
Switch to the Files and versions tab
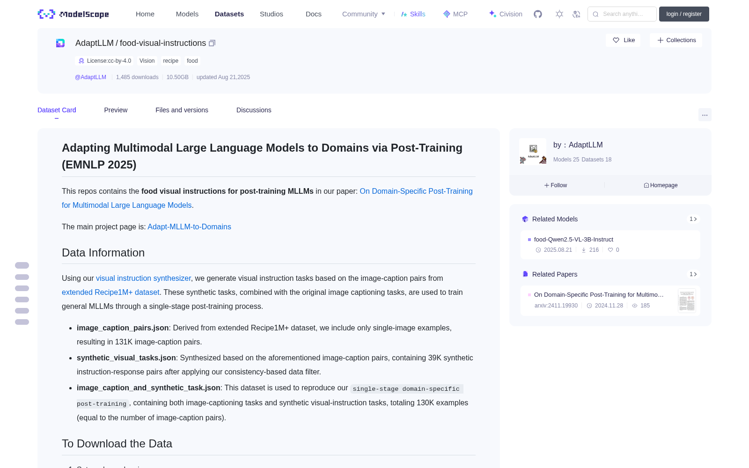[x=182, y=110]
